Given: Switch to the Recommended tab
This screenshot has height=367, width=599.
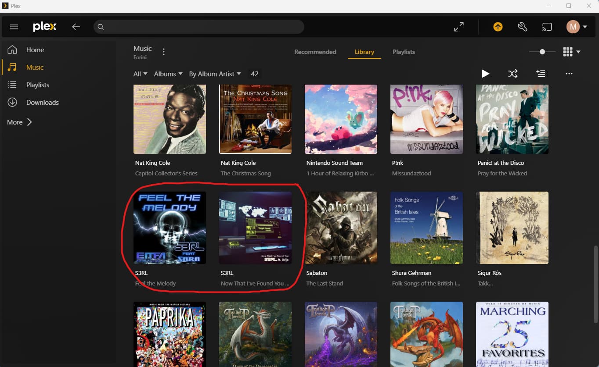Looking at the screenshot, I should tap(315, 52).
